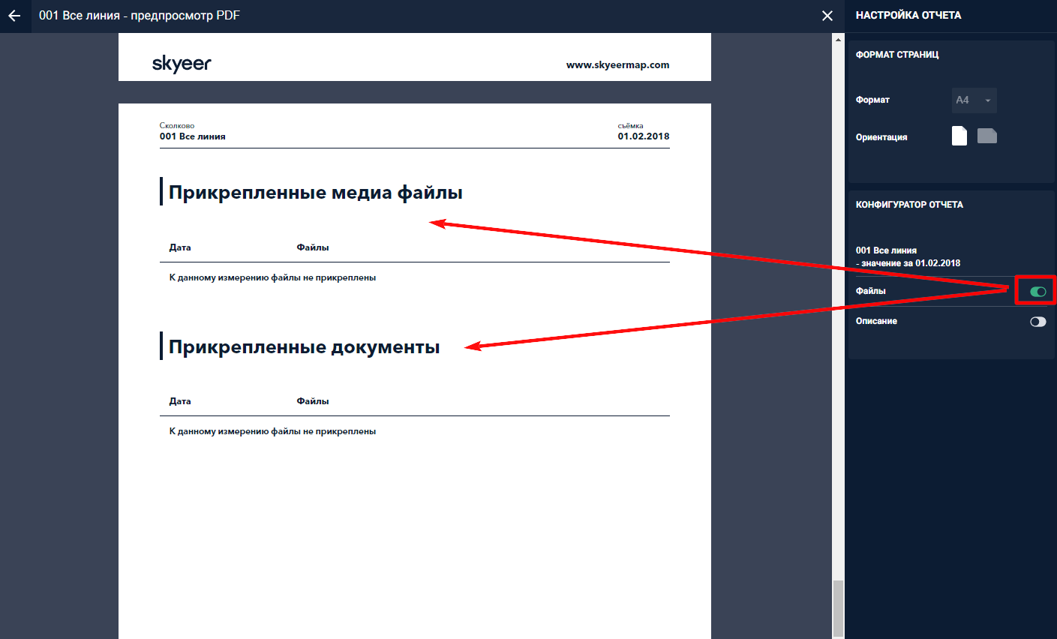Open the Формат A4 dropdown
Viewport: 1057px width, 639px height.
pyautogui.click(x=974, y=100)
